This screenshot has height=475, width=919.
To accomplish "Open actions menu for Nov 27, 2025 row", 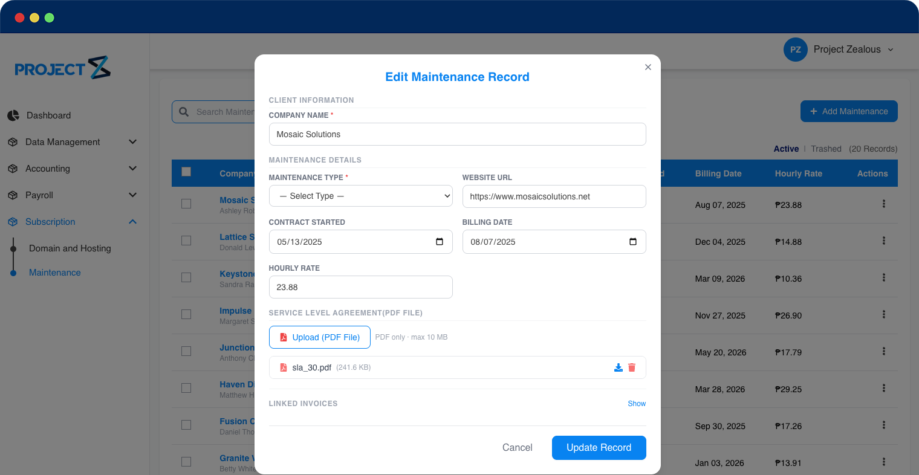I will point(883,314).
